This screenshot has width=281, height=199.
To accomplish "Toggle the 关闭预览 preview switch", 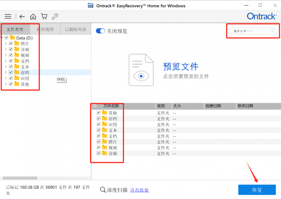I will (x=100, y=31).
